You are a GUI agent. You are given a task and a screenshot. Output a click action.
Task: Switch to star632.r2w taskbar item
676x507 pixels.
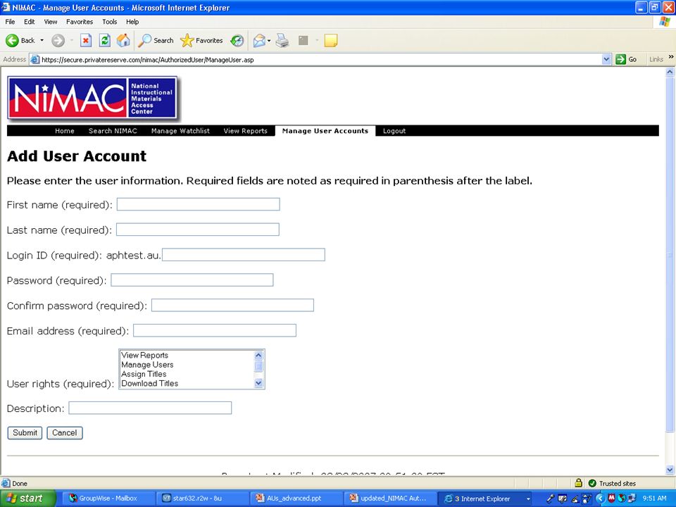pos(201,499)
